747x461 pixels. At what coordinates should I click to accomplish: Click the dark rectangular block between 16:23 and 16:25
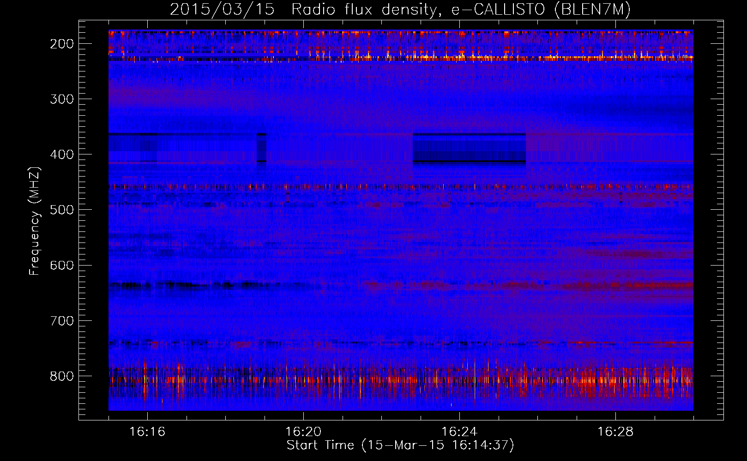point(469,148)
